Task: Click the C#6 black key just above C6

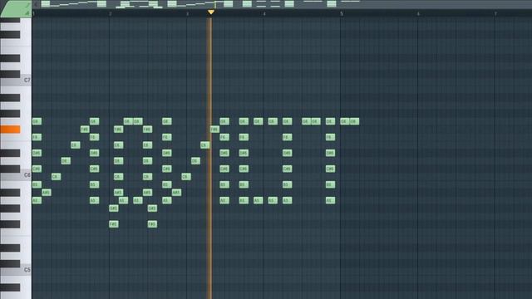Action: click(x=10, y=169)
